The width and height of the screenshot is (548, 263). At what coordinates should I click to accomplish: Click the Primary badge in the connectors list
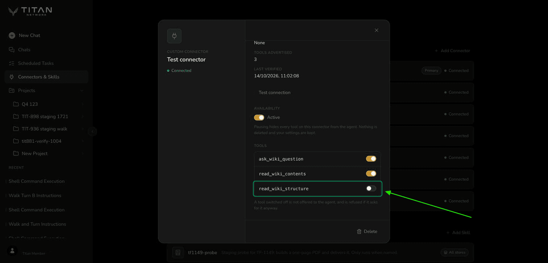tap(431, 71)
